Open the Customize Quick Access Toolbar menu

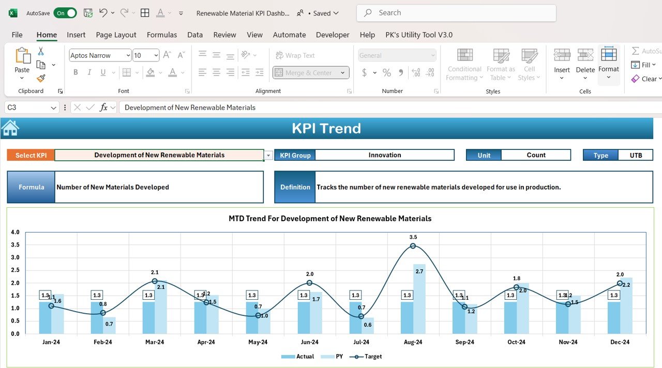coord(181,13)
